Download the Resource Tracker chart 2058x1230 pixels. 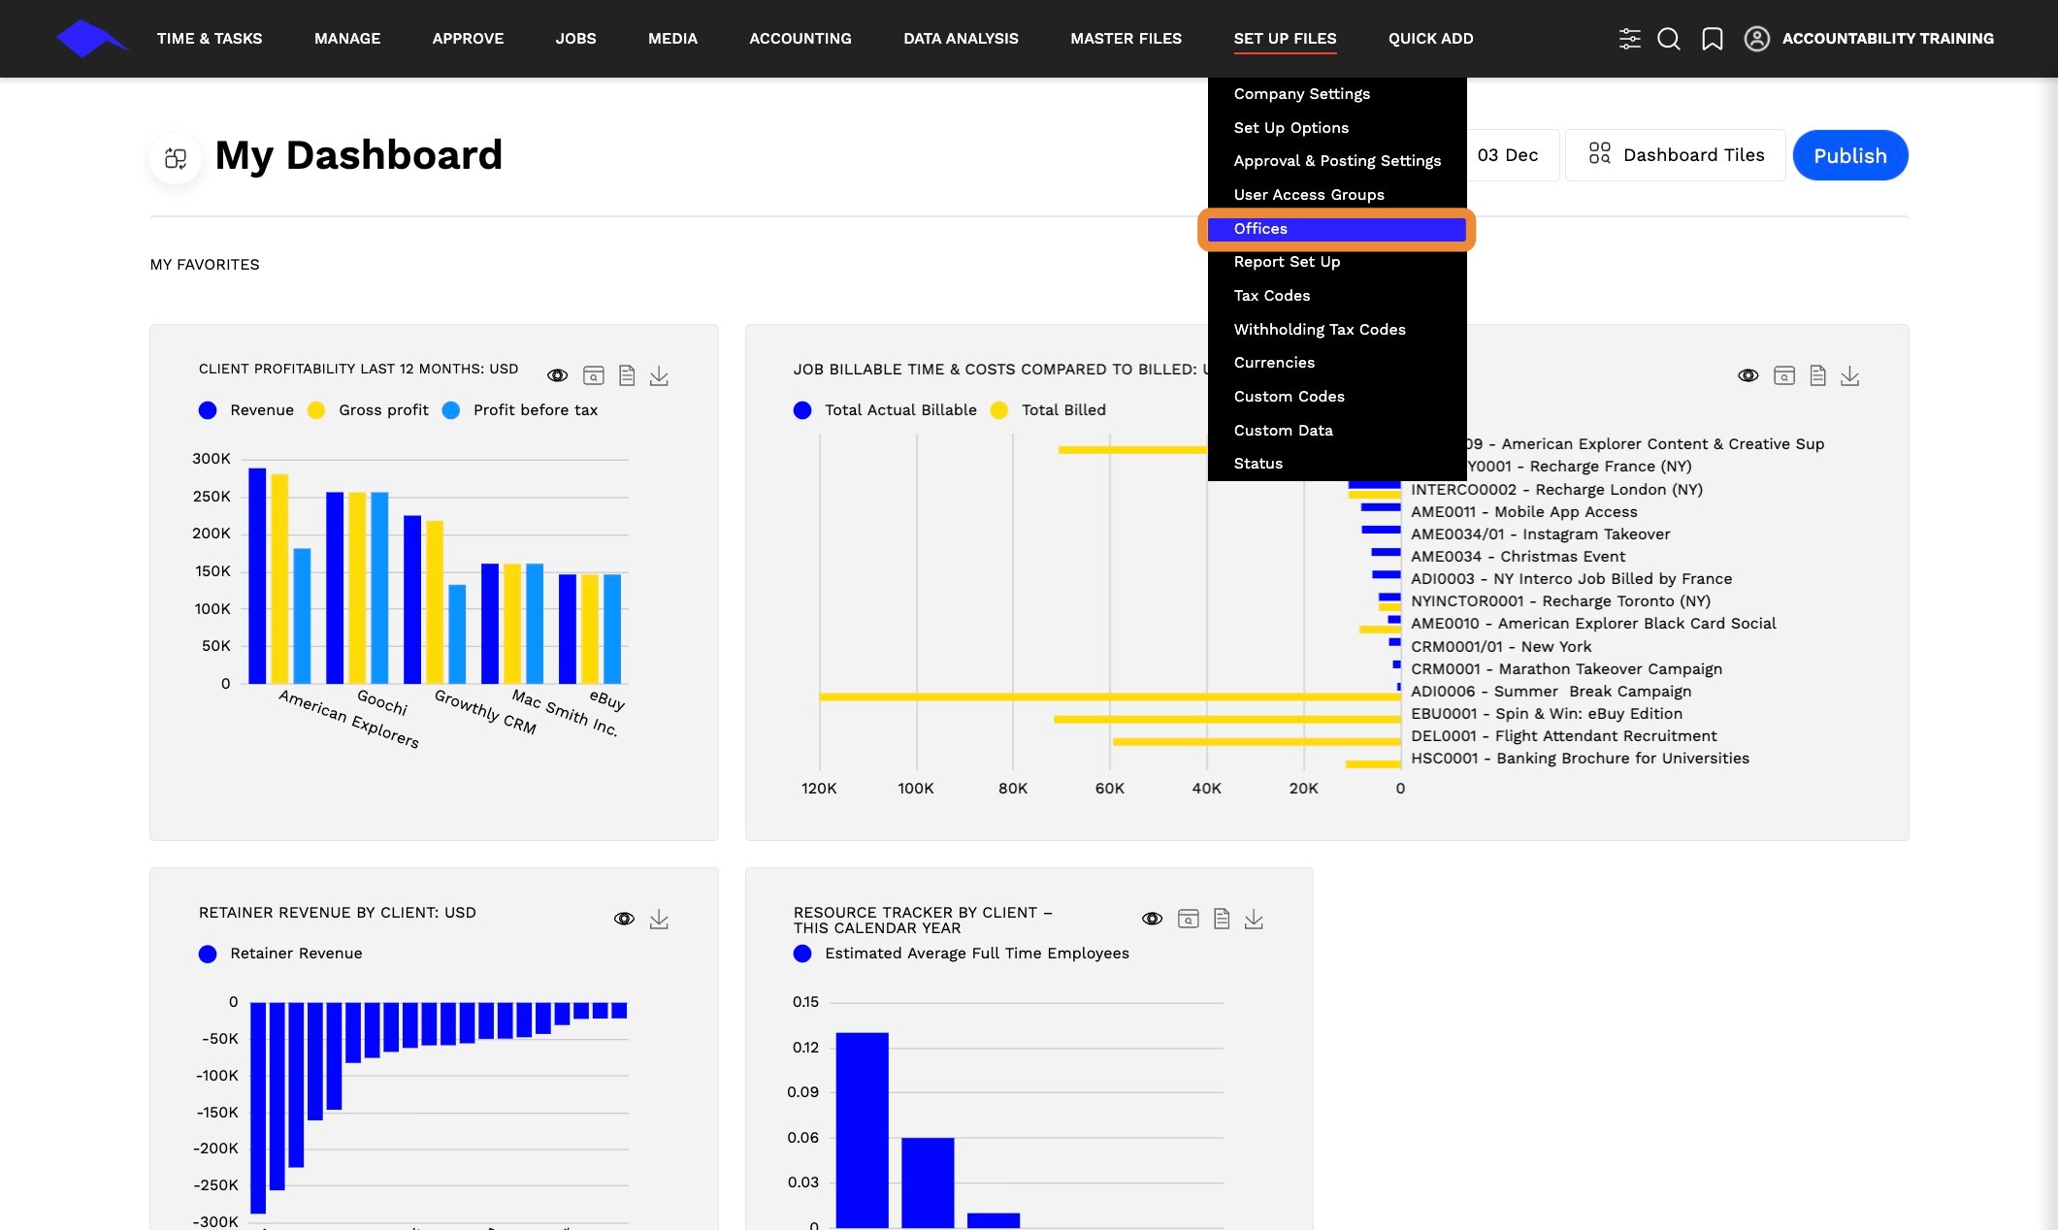(1254, 919)
